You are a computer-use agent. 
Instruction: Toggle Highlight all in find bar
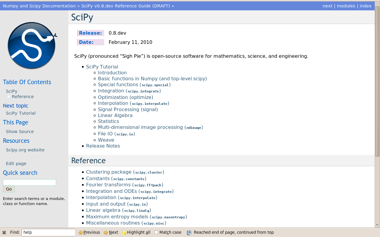pyautogui.click(x=136, y=233)
